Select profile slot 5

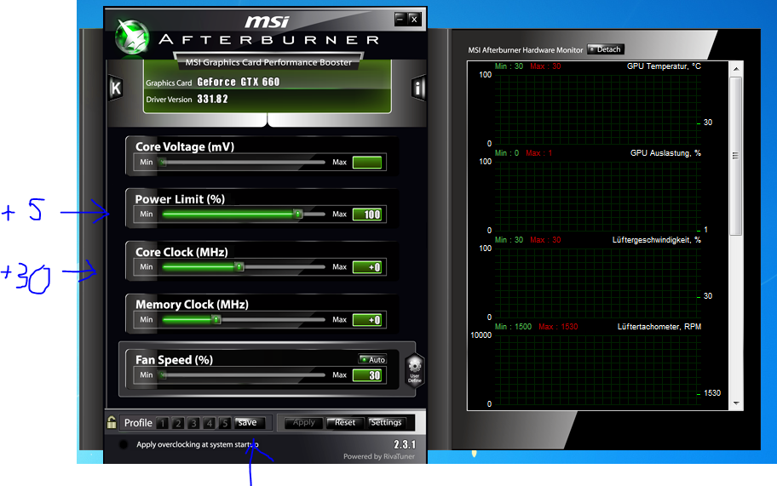(225, 423)
